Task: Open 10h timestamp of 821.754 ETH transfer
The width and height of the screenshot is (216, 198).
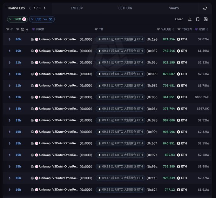Action: (x=18, y=39)
